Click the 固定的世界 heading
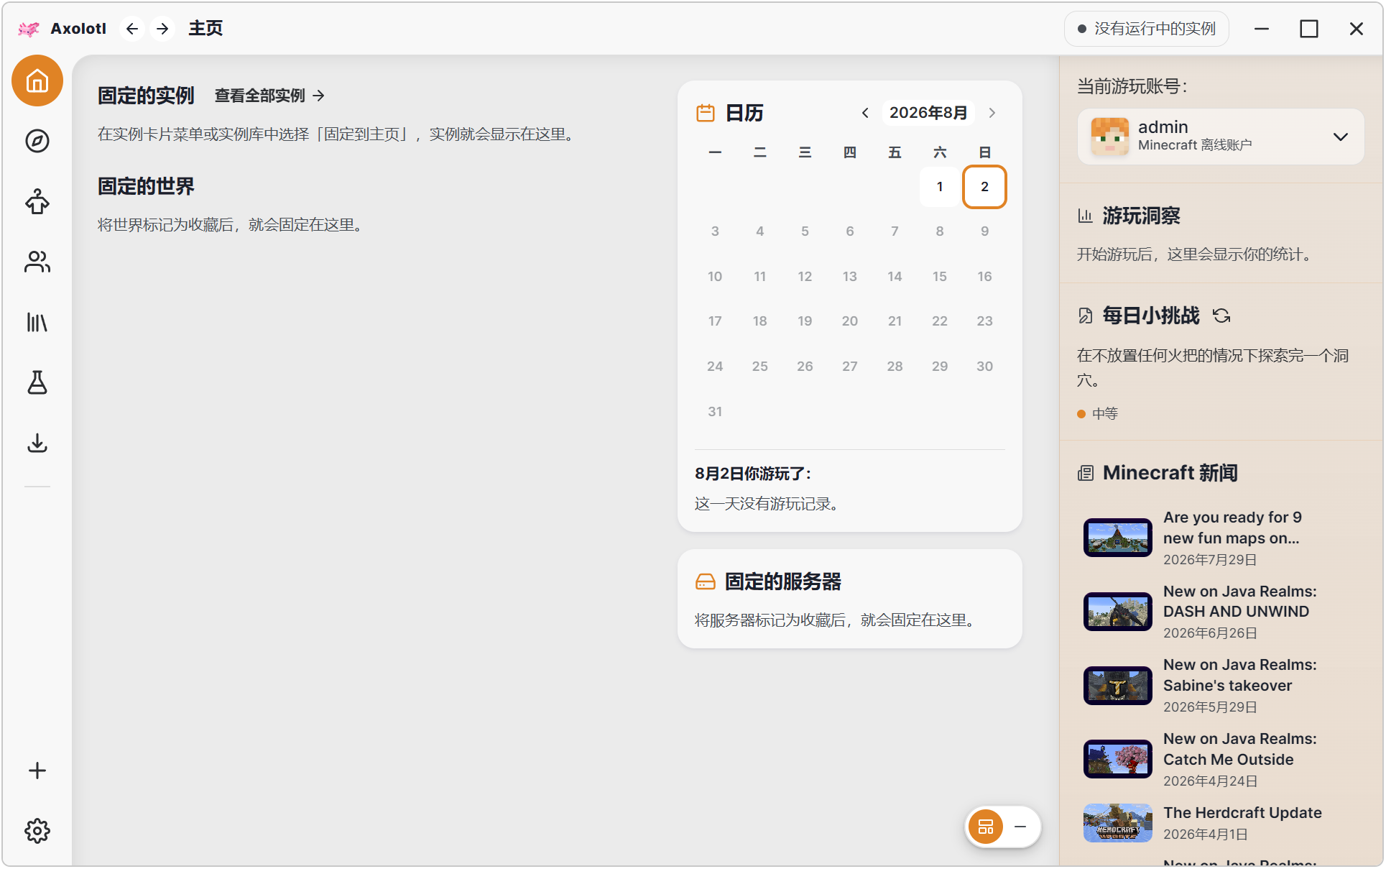Screen dimensions: 1386x869 coord(146,186)
